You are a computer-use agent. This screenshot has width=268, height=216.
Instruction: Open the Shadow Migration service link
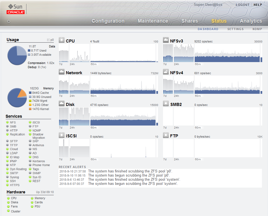tap(39, 136)
